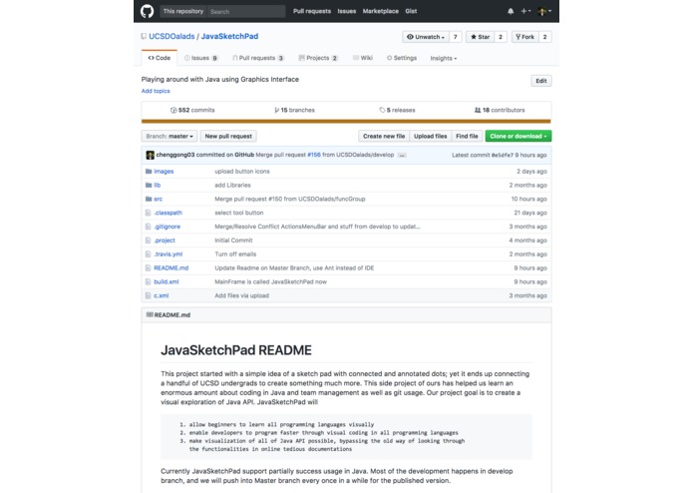
Task: Switch to the Pull requests tab
Action: (258, 58)
